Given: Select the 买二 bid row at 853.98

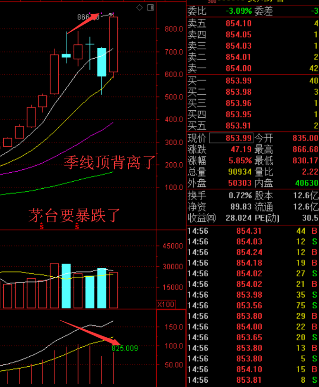Looking at the screenshot, I should pyautogui.click(x=253, y=92).
